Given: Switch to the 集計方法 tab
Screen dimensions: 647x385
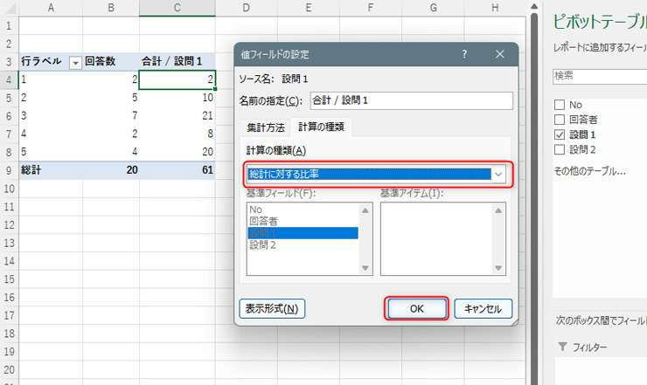Looking at the screenshot, I should tap(267, 127).
